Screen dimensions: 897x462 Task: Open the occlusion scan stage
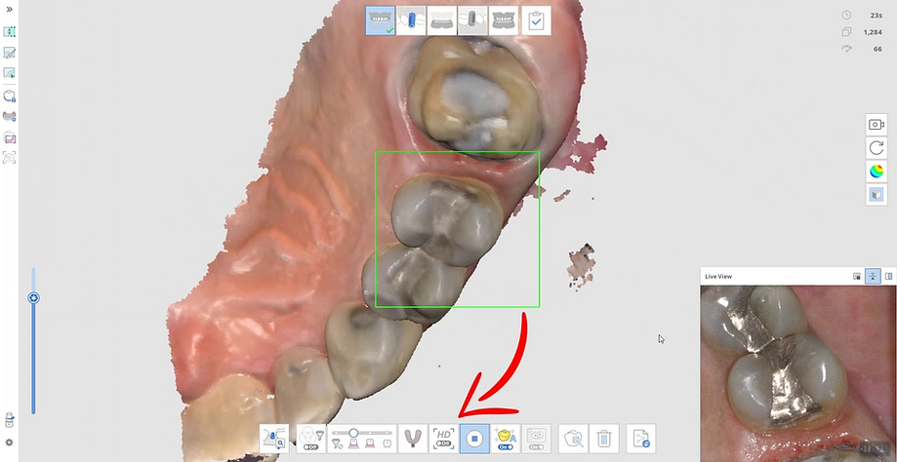(x=504, y=20)
